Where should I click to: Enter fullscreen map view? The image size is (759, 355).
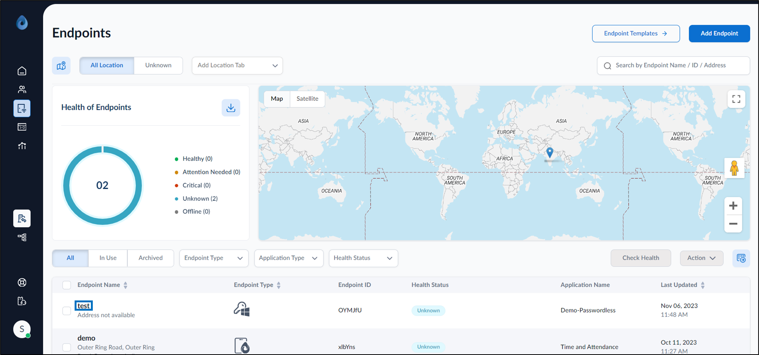(736, 99)
